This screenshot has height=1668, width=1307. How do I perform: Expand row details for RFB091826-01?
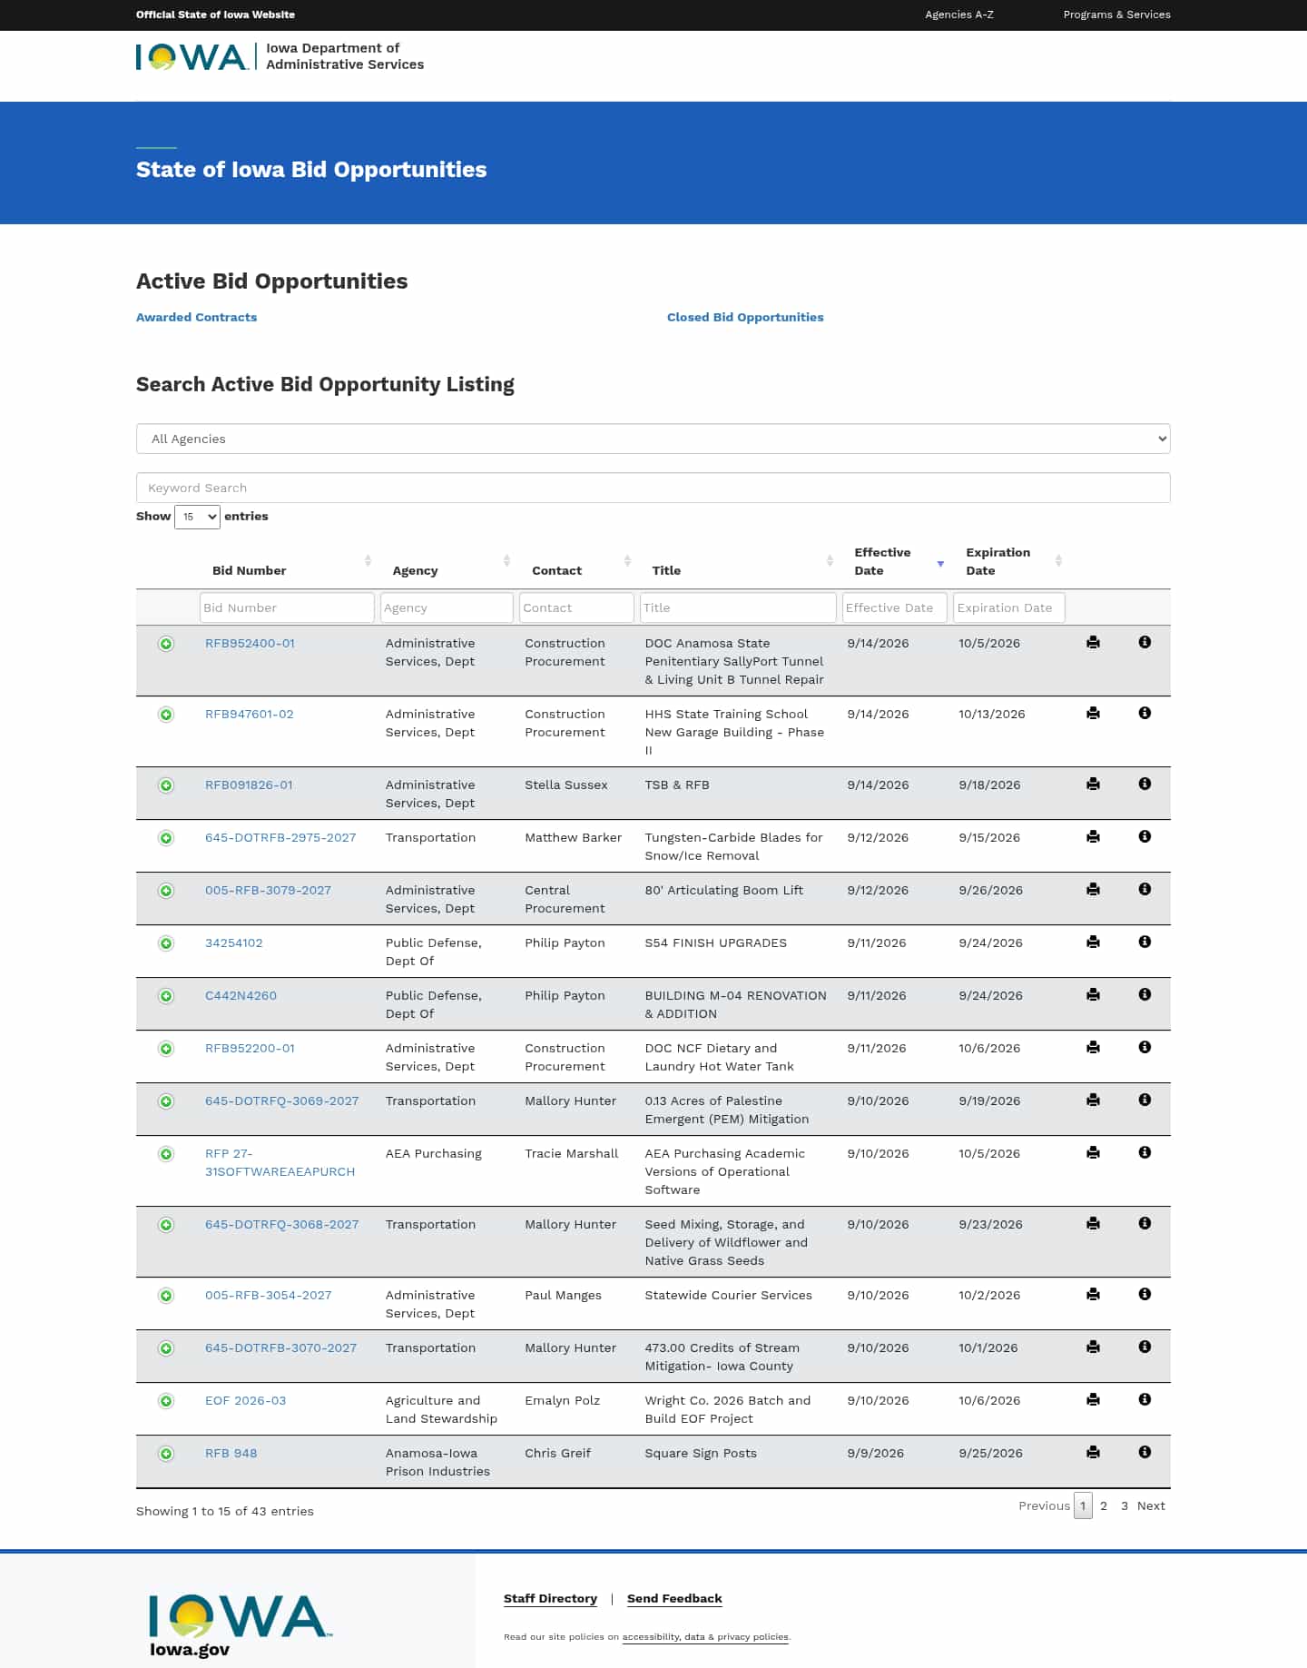(x=166, y=785)
